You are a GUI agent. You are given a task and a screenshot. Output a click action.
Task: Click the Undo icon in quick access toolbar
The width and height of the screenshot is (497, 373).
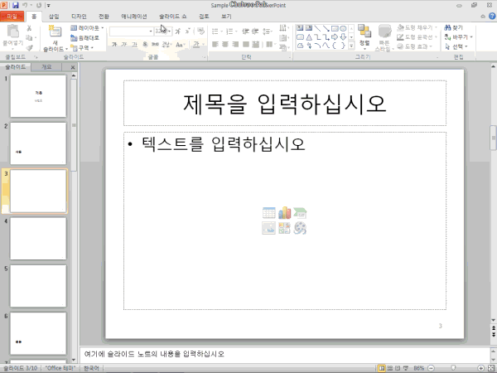[x=25, y=5]
